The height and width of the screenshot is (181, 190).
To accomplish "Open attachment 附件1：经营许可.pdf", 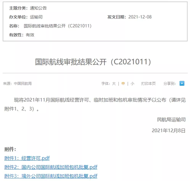I will point(27,158).
